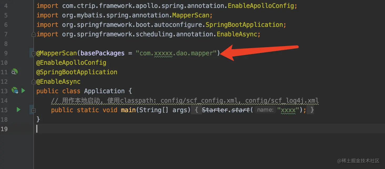385x169 pixels.
Task: Click the "com.xxxxx.dao.mapper" string literal
Action: 176,53
